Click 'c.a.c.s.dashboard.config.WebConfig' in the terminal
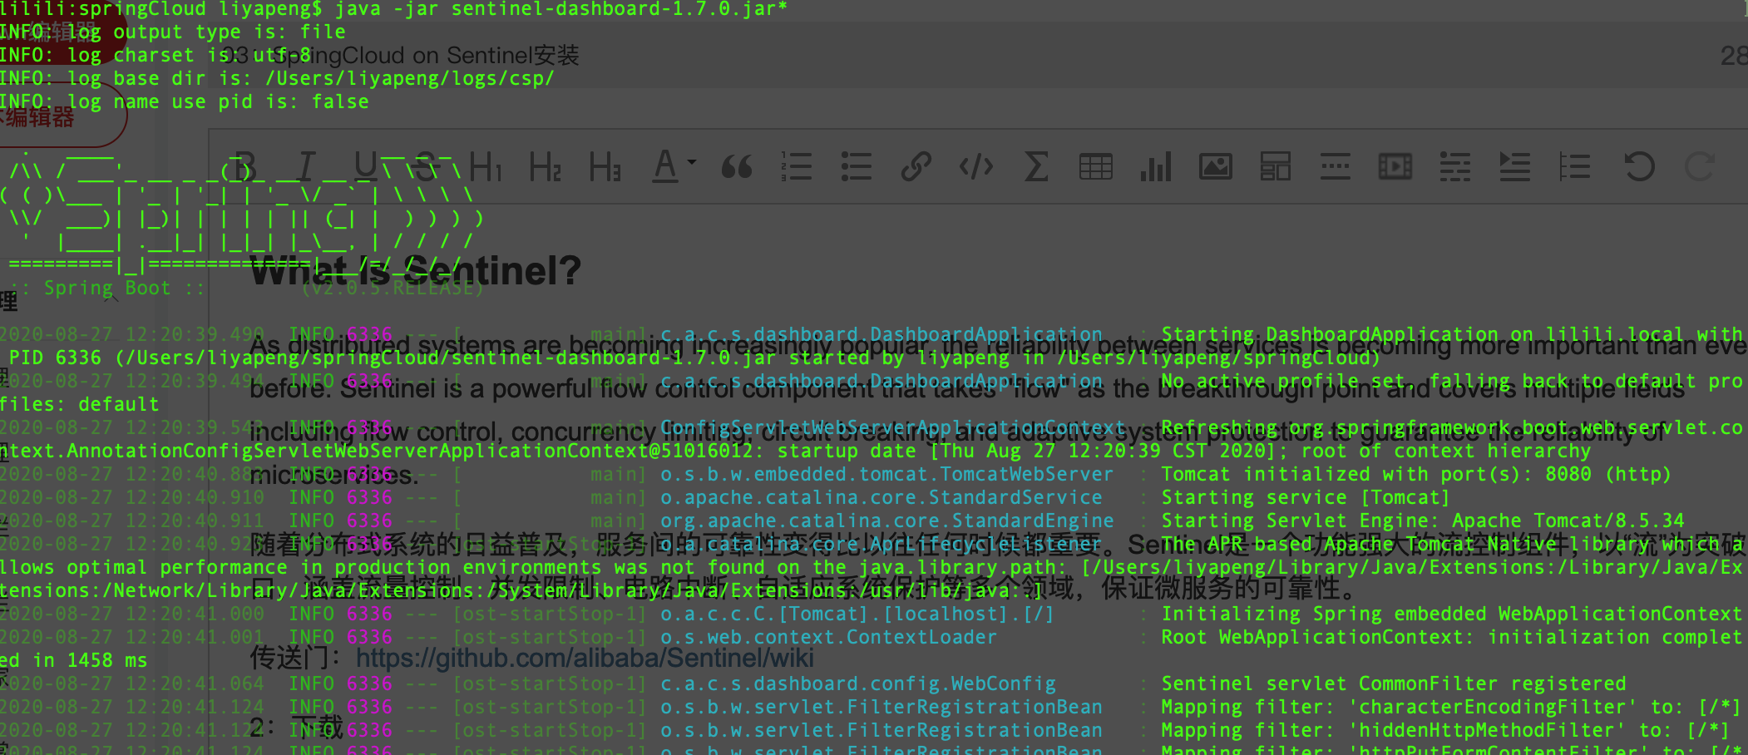Screen dimensions: 1748x755 [858, 683]
